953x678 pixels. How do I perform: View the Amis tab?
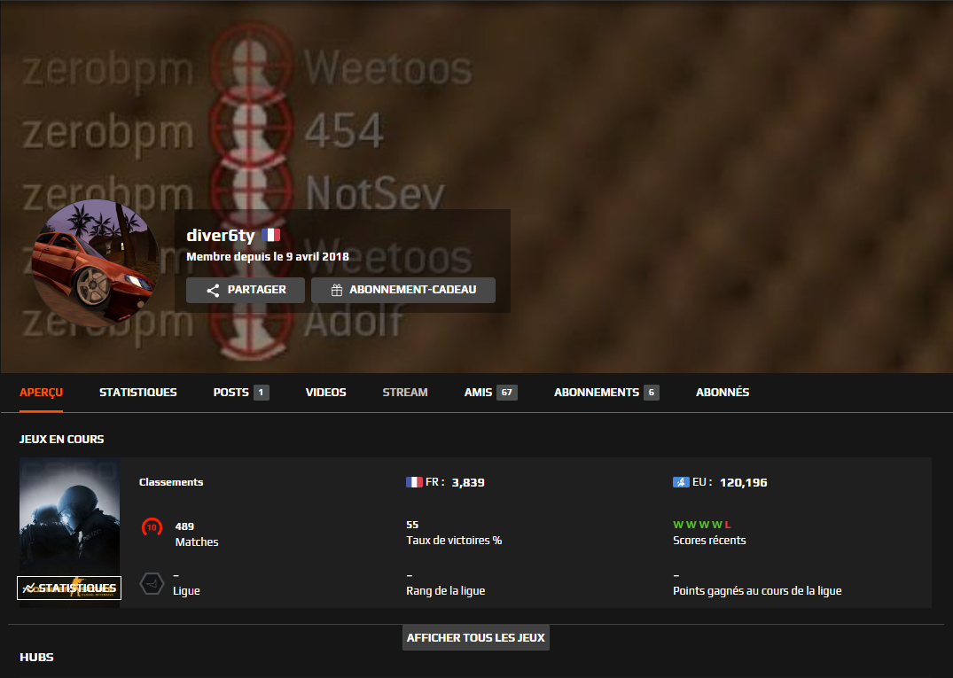point(490,393)
